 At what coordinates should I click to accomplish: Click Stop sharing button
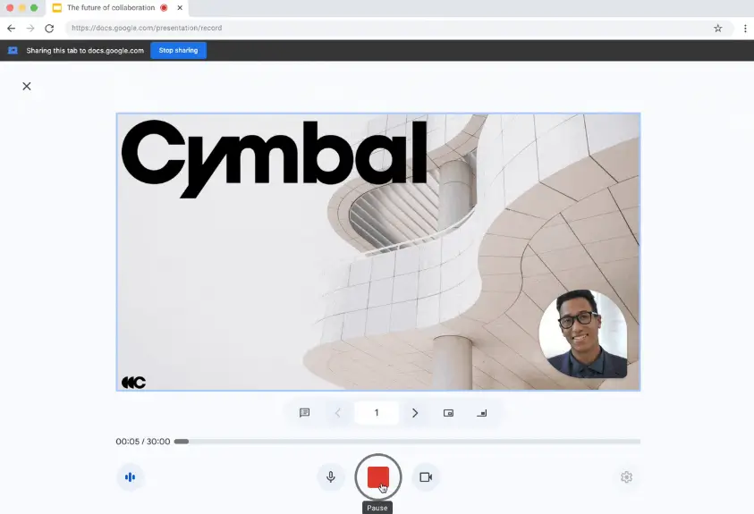pyautogui.click(x=178, y=50)
